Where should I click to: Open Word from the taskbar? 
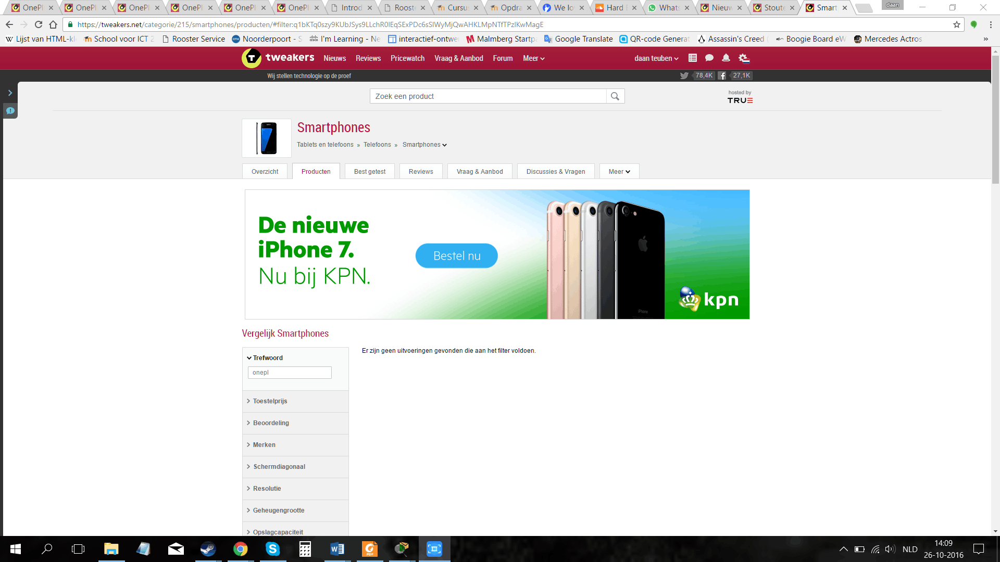click(x=337, y=549)
